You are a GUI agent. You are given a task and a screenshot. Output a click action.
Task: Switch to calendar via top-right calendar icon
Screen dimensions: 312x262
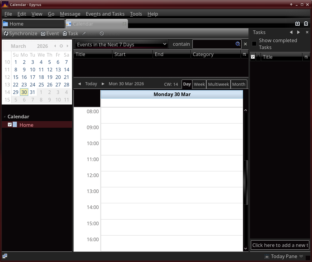coord(298,24)
